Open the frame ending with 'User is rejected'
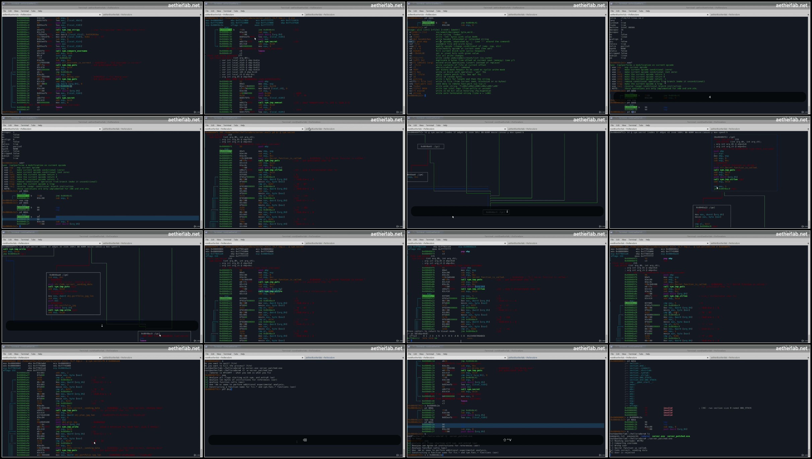This screenshot has height=459, width=812. (x=710, y=401)
